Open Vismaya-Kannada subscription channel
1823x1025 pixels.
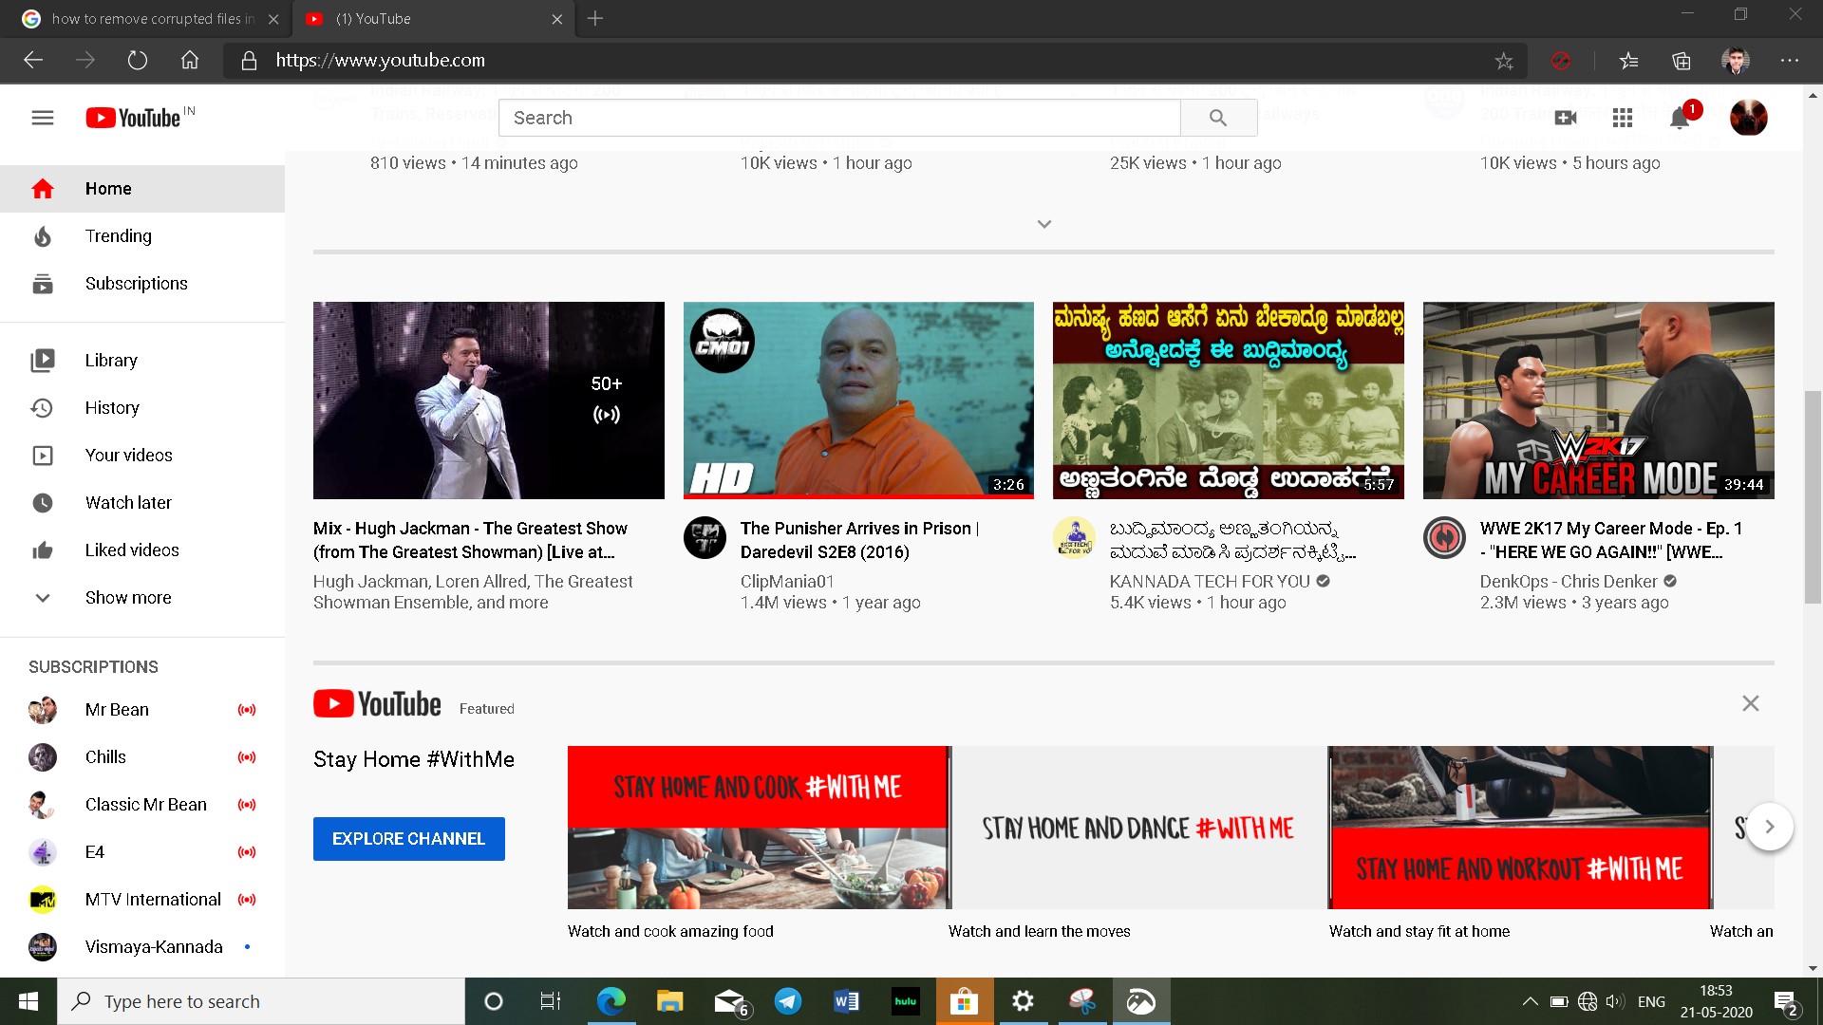(142, 947)
